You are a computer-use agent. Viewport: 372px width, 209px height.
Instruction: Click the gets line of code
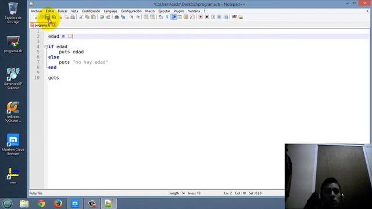53,78
